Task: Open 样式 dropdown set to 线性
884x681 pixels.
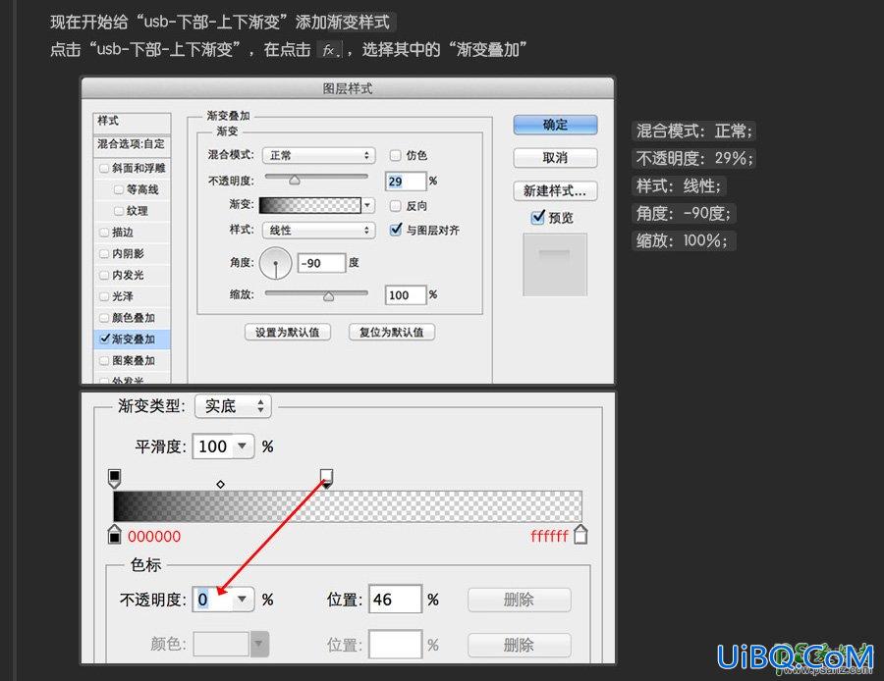Action: 318,230
